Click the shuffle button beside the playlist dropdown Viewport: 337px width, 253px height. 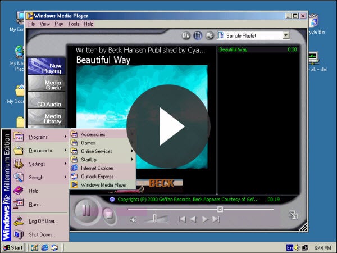coord(209,35)
